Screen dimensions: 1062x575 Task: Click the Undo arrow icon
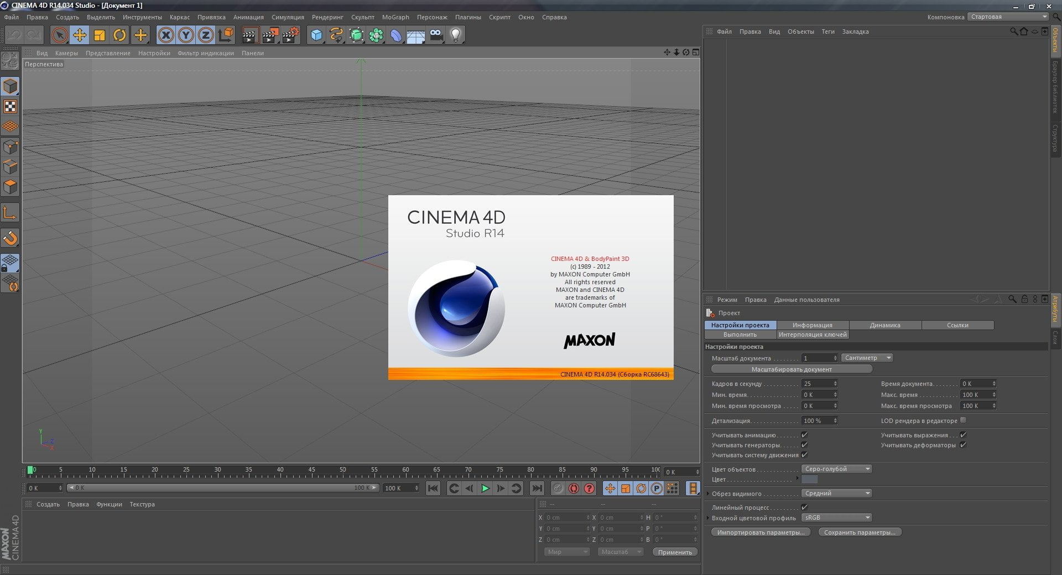tap(14, 35)
